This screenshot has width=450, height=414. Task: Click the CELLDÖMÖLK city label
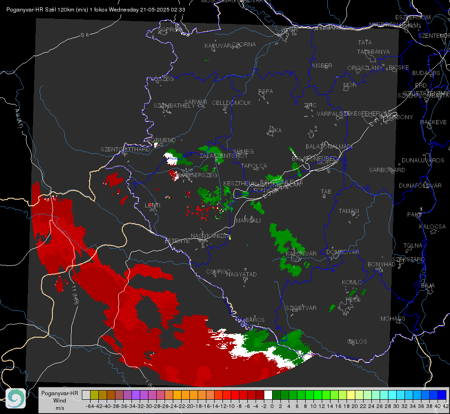(231, 103)
